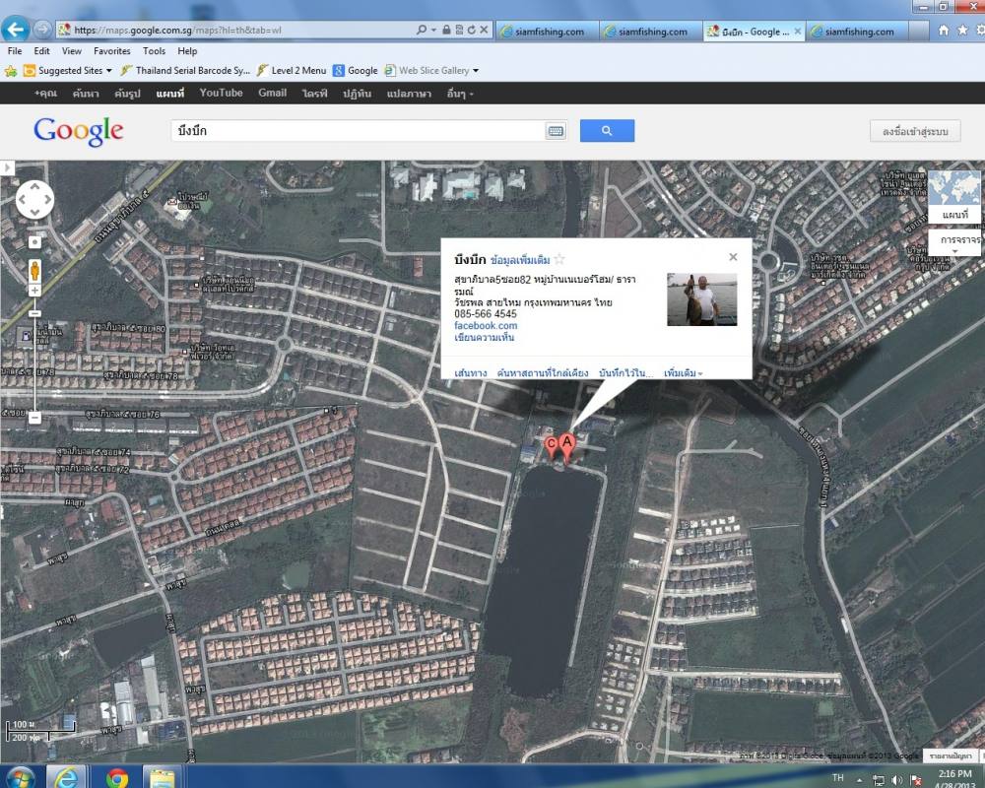Stop loading with the address bar X
The height and width of the screenshot is (788, 985).
(484, 30)
